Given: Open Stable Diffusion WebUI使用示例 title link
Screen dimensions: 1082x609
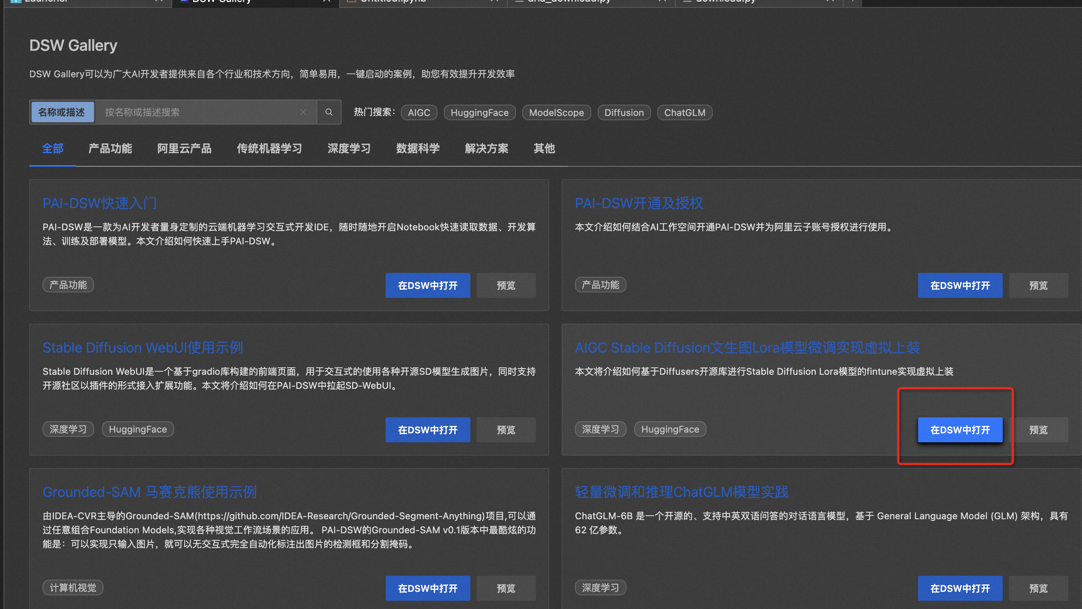Looking at the screenshot, I should pyautogui.click(x=143, y=348).
